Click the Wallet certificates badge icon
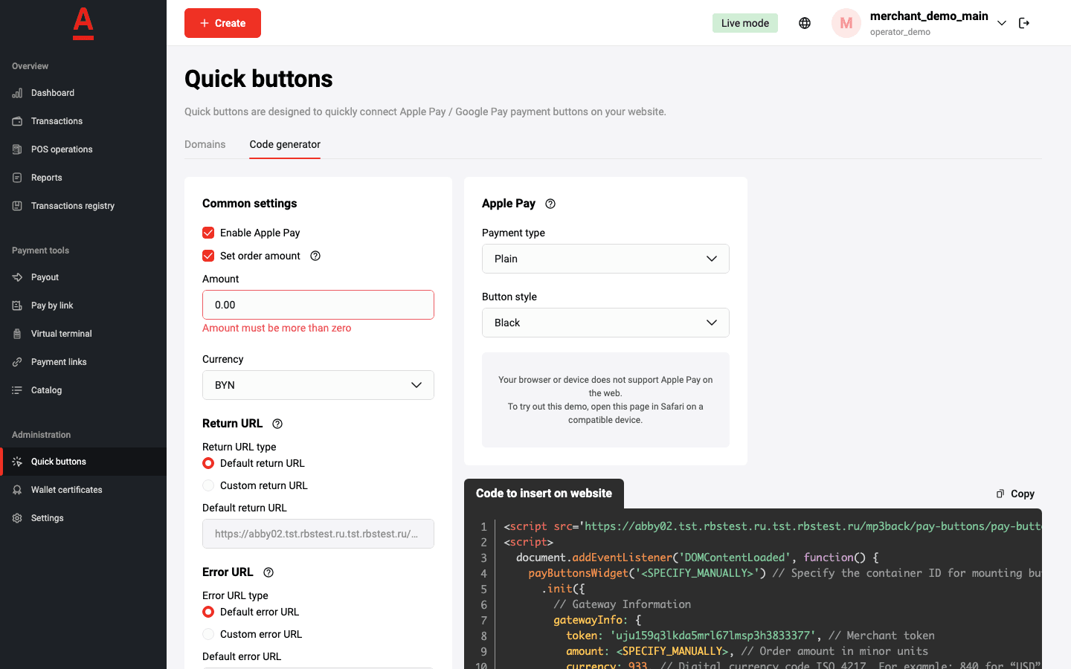Viewport: 1071px width, 669px height. pos(17,490)
